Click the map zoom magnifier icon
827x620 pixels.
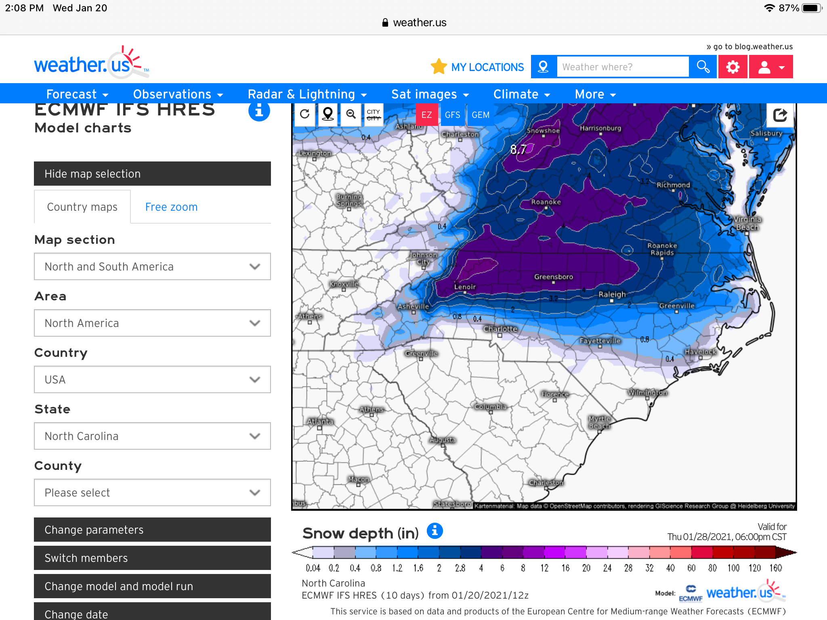click(351, 115)
